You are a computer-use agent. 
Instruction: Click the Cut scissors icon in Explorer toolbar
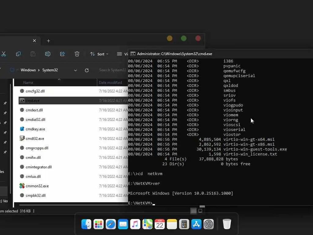click(x=4, y=54)
